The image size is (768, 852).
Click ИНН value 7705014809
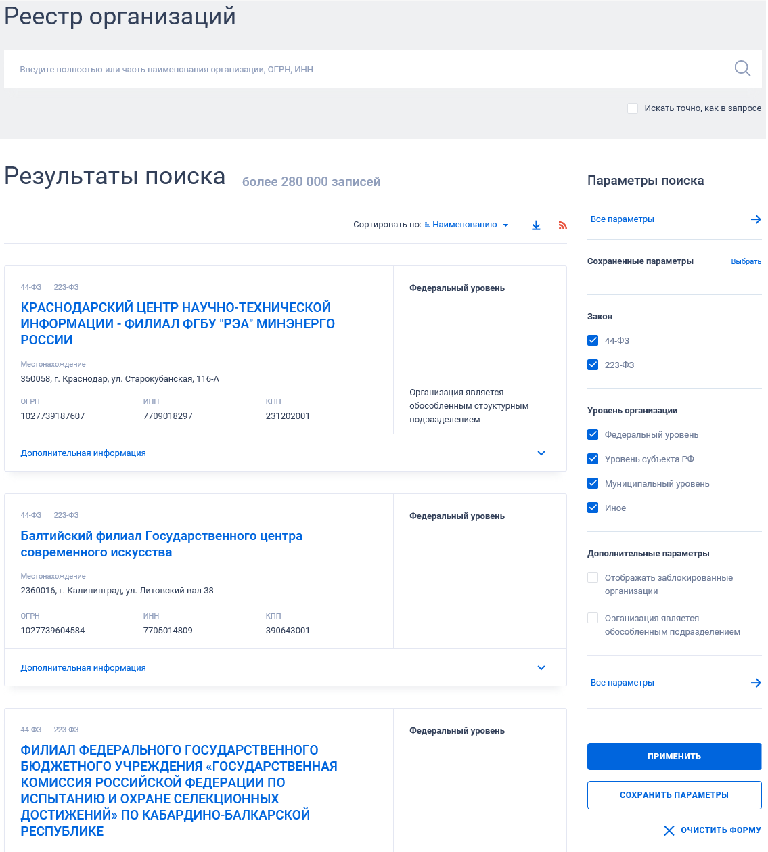click(168, 631)
